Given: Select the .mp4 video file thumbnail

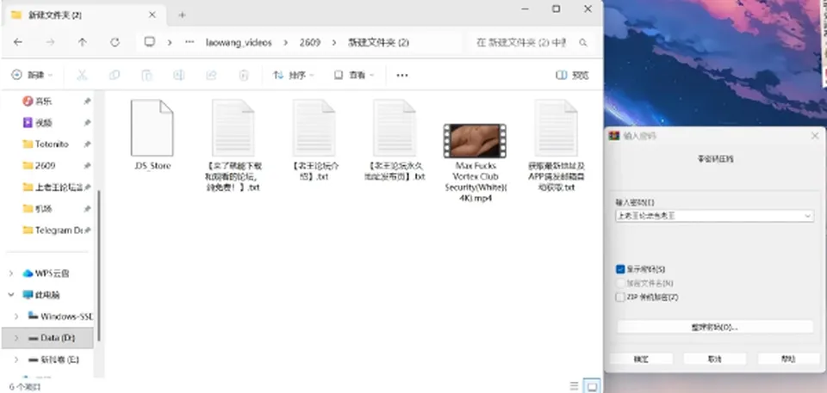Looking at the screenshot, I should coord(475,141).
